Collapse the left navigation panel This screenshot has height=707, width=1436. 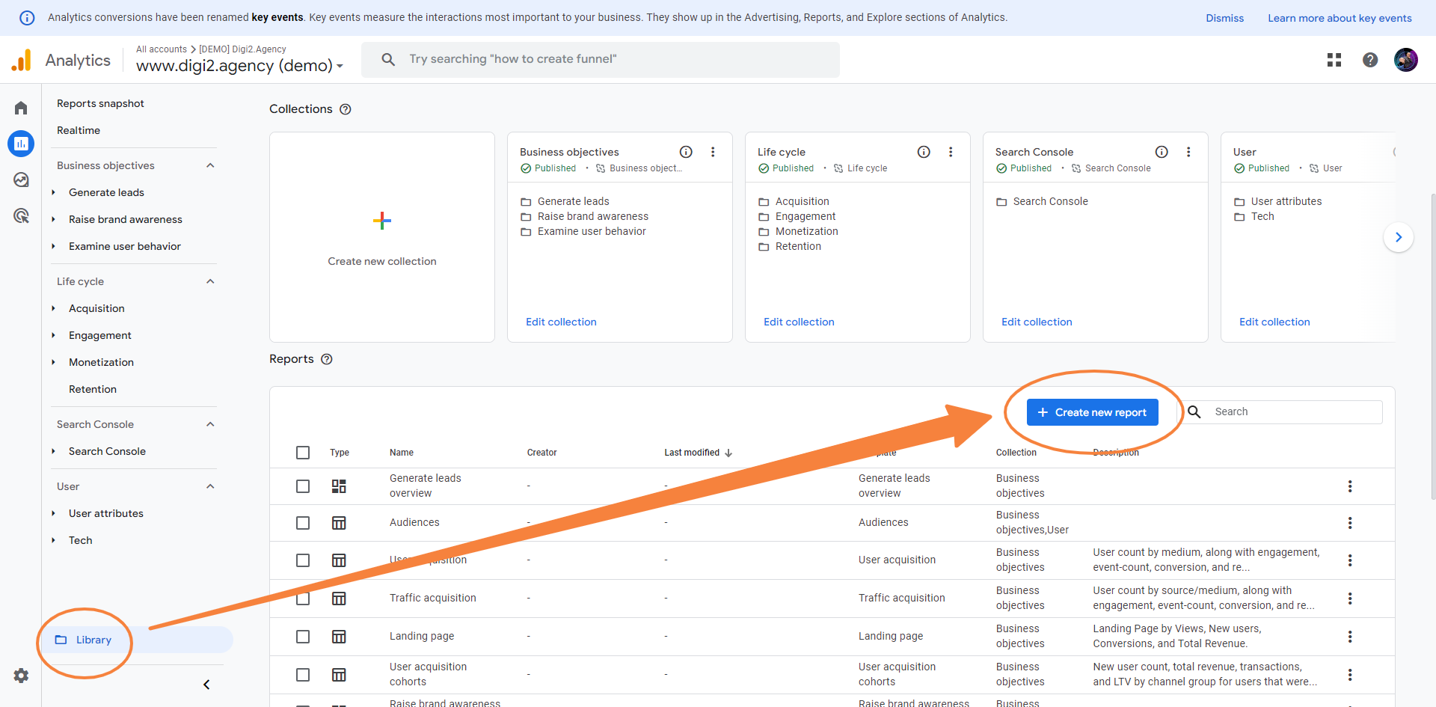(x=206, y=685)
